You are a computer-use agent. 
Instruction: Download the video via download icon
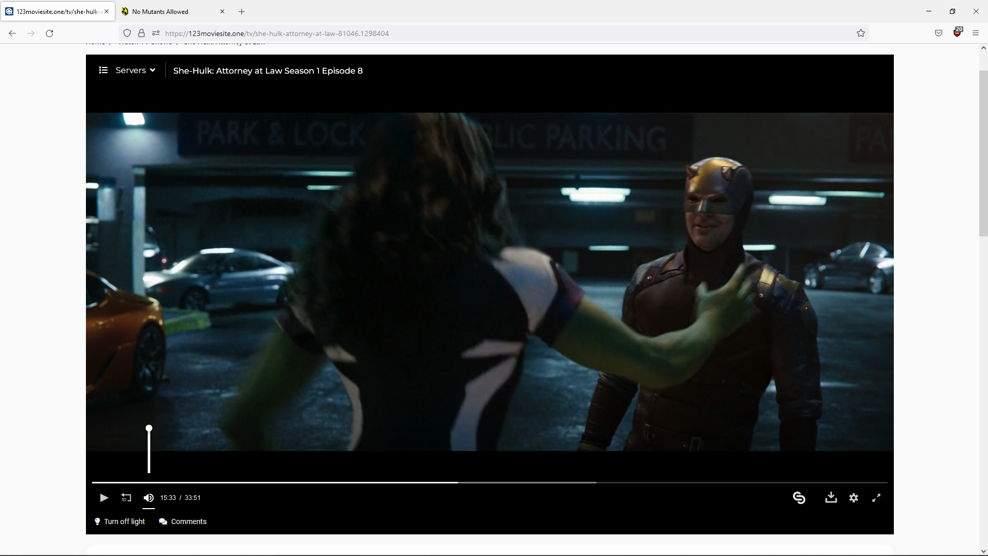pos(831,497)
